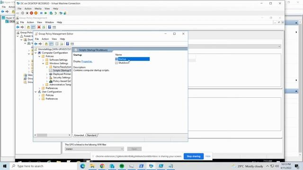Click the blue Help icon in the Group Policy Management toolbar

[x=49, y=27]
